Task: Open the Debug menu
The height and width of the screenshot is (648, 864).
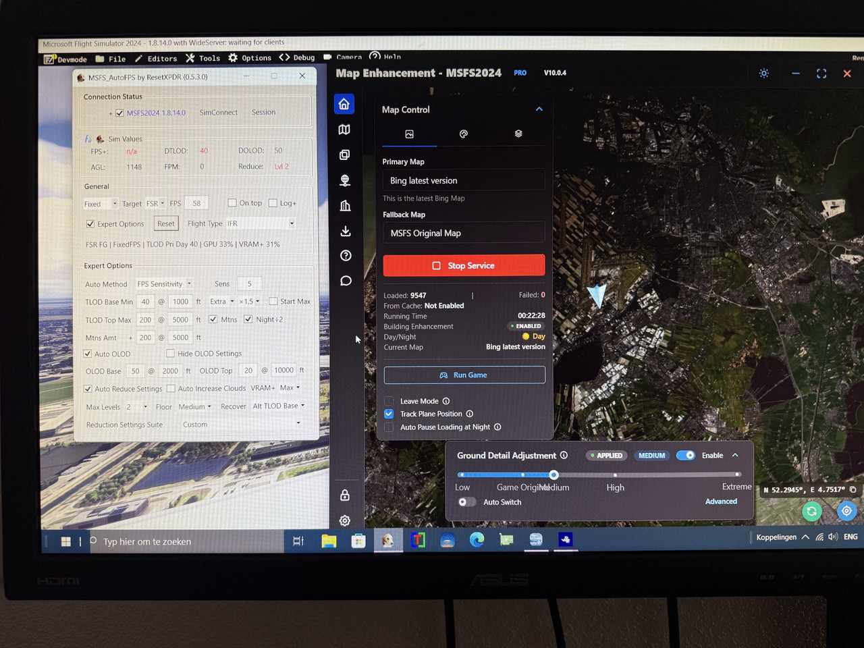Action: 297,57
